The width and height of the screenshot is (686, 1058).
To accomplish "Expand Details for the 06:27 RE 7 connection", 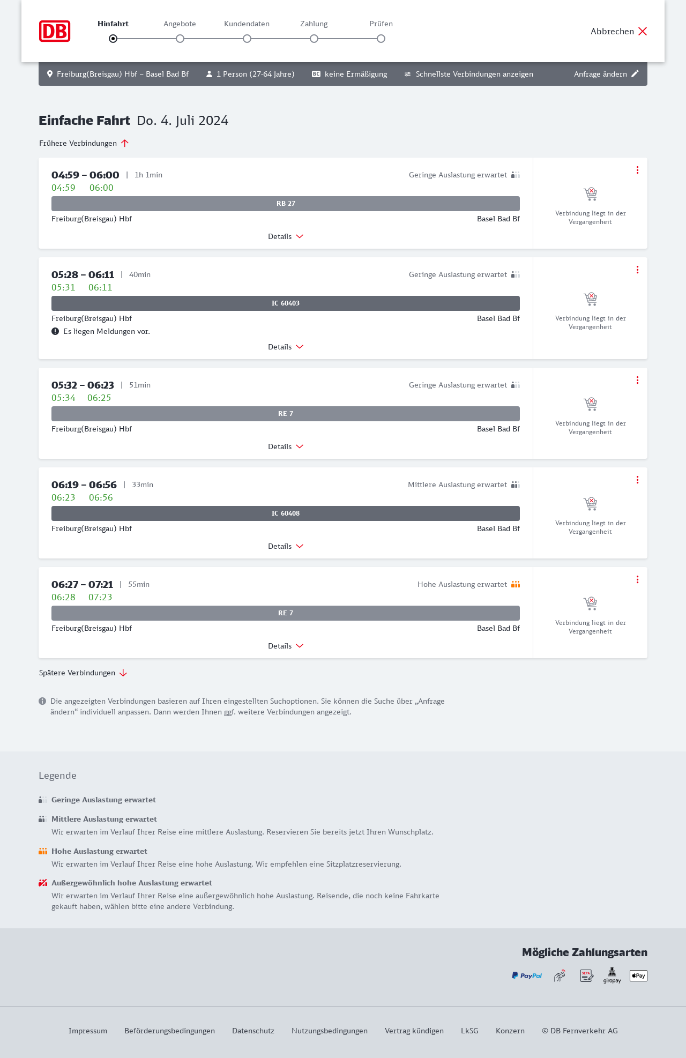I will click(286, 646).
